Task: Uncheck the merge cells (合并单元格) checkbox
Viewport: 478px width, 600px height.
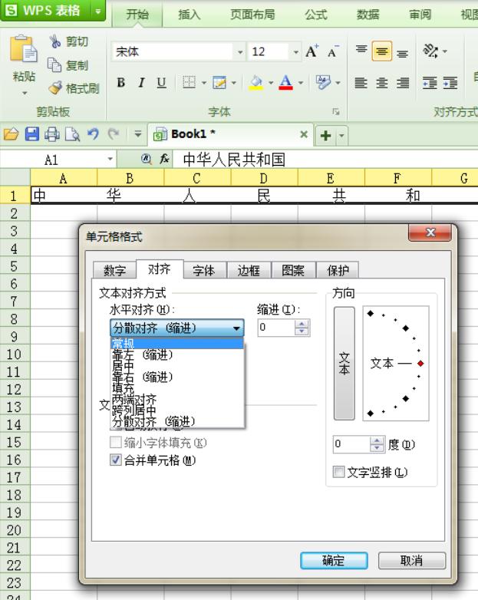Action: (x=116, y=460)
